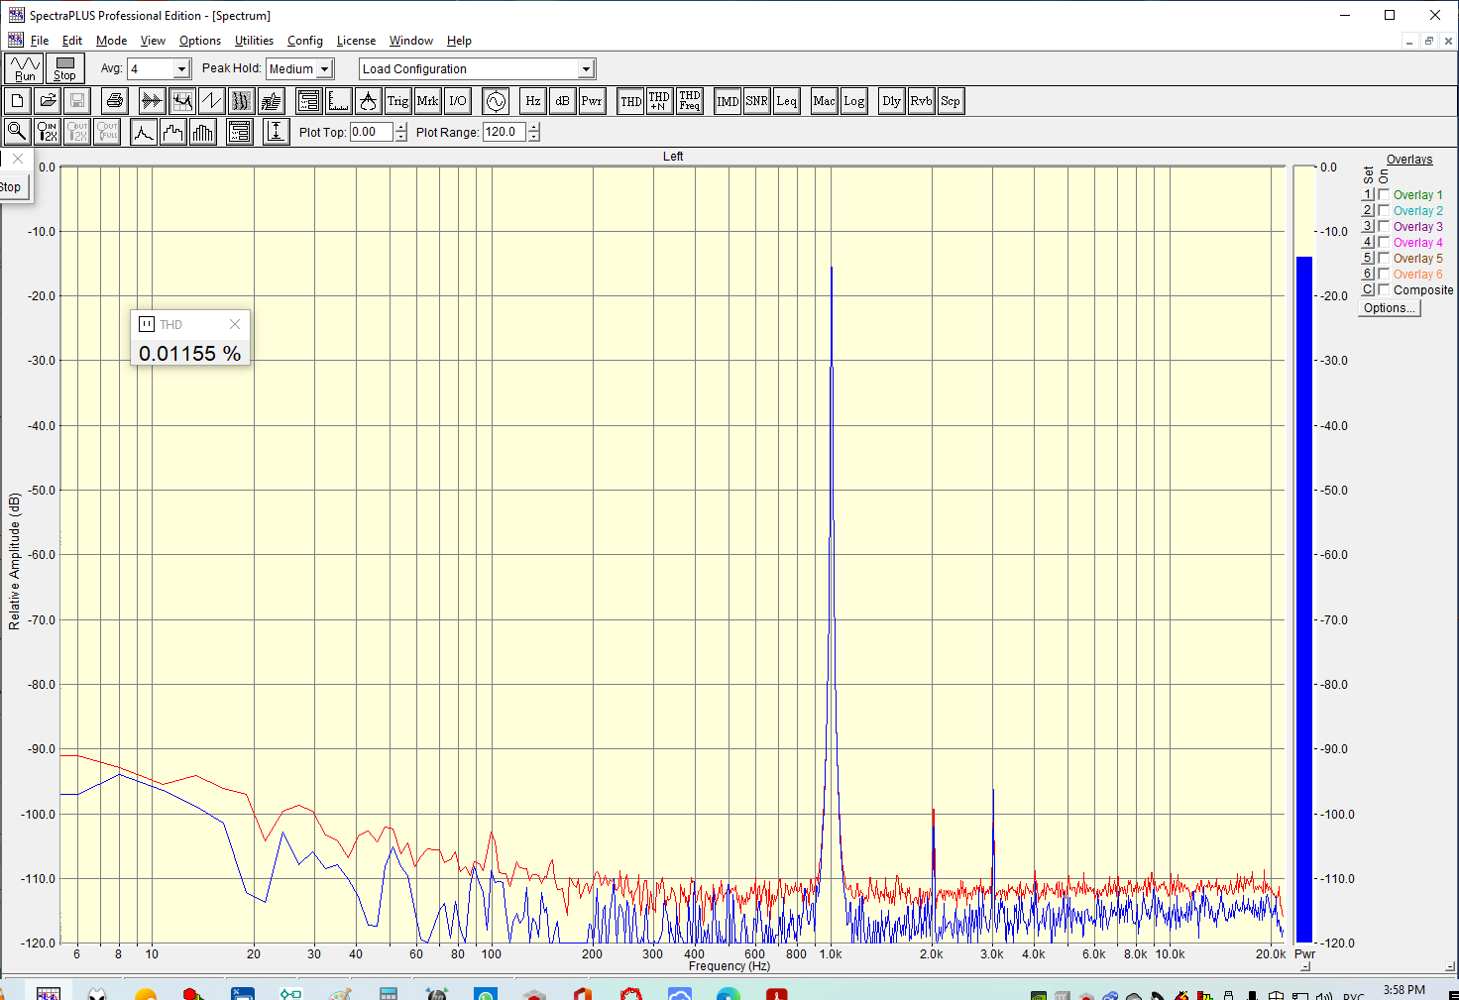Print the plot using the printer icon
This screenshot has height=1000, width=1459.
click(115, 101)
